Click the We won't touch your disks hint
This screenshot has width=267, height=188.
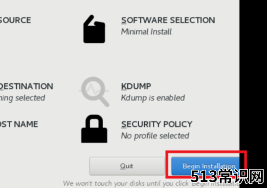126,183
